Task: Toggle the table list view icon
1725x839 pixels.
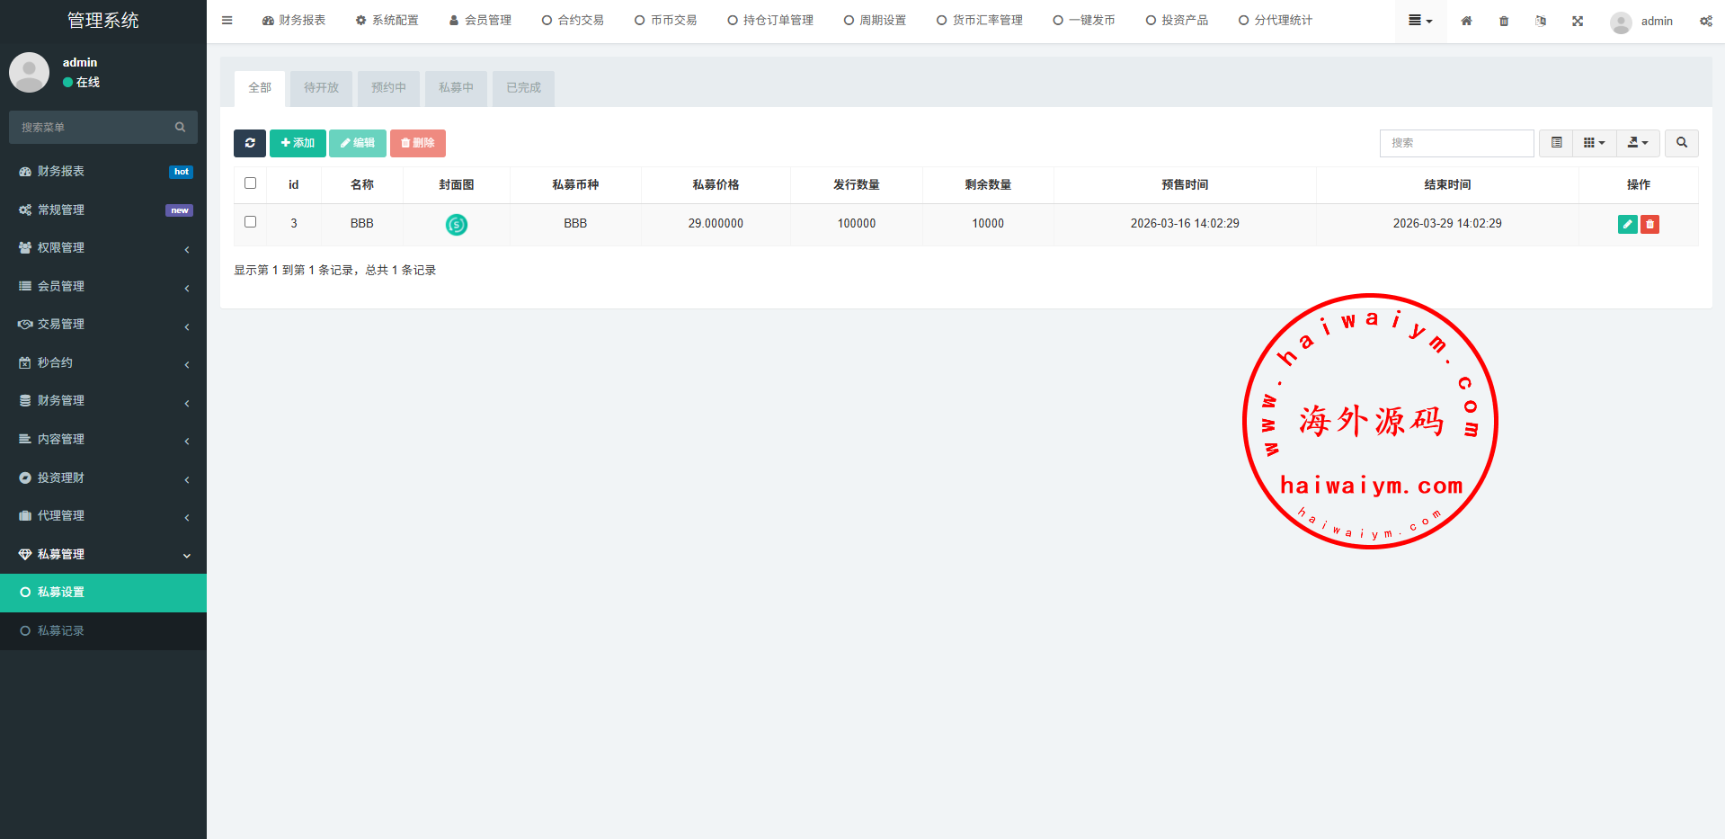Action: (x=1556, y=143)
